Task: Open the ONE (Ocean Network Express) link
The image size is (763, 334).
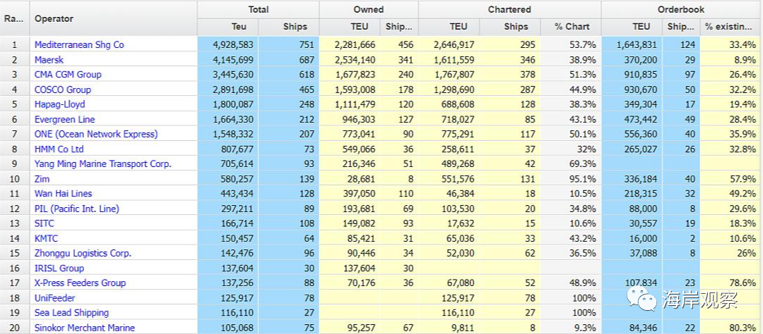Action: (96, 134)
